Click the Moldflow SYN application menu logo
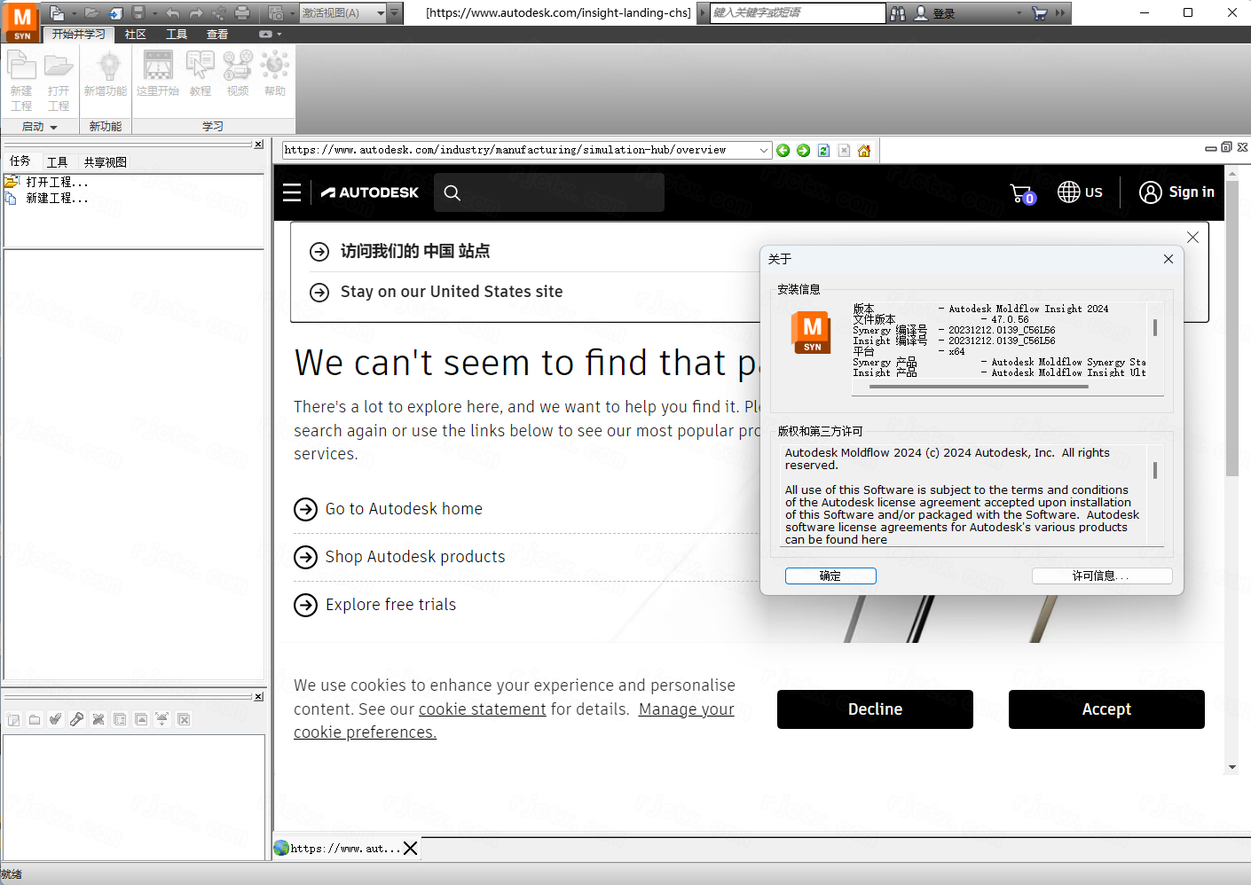 click(21, 21)
